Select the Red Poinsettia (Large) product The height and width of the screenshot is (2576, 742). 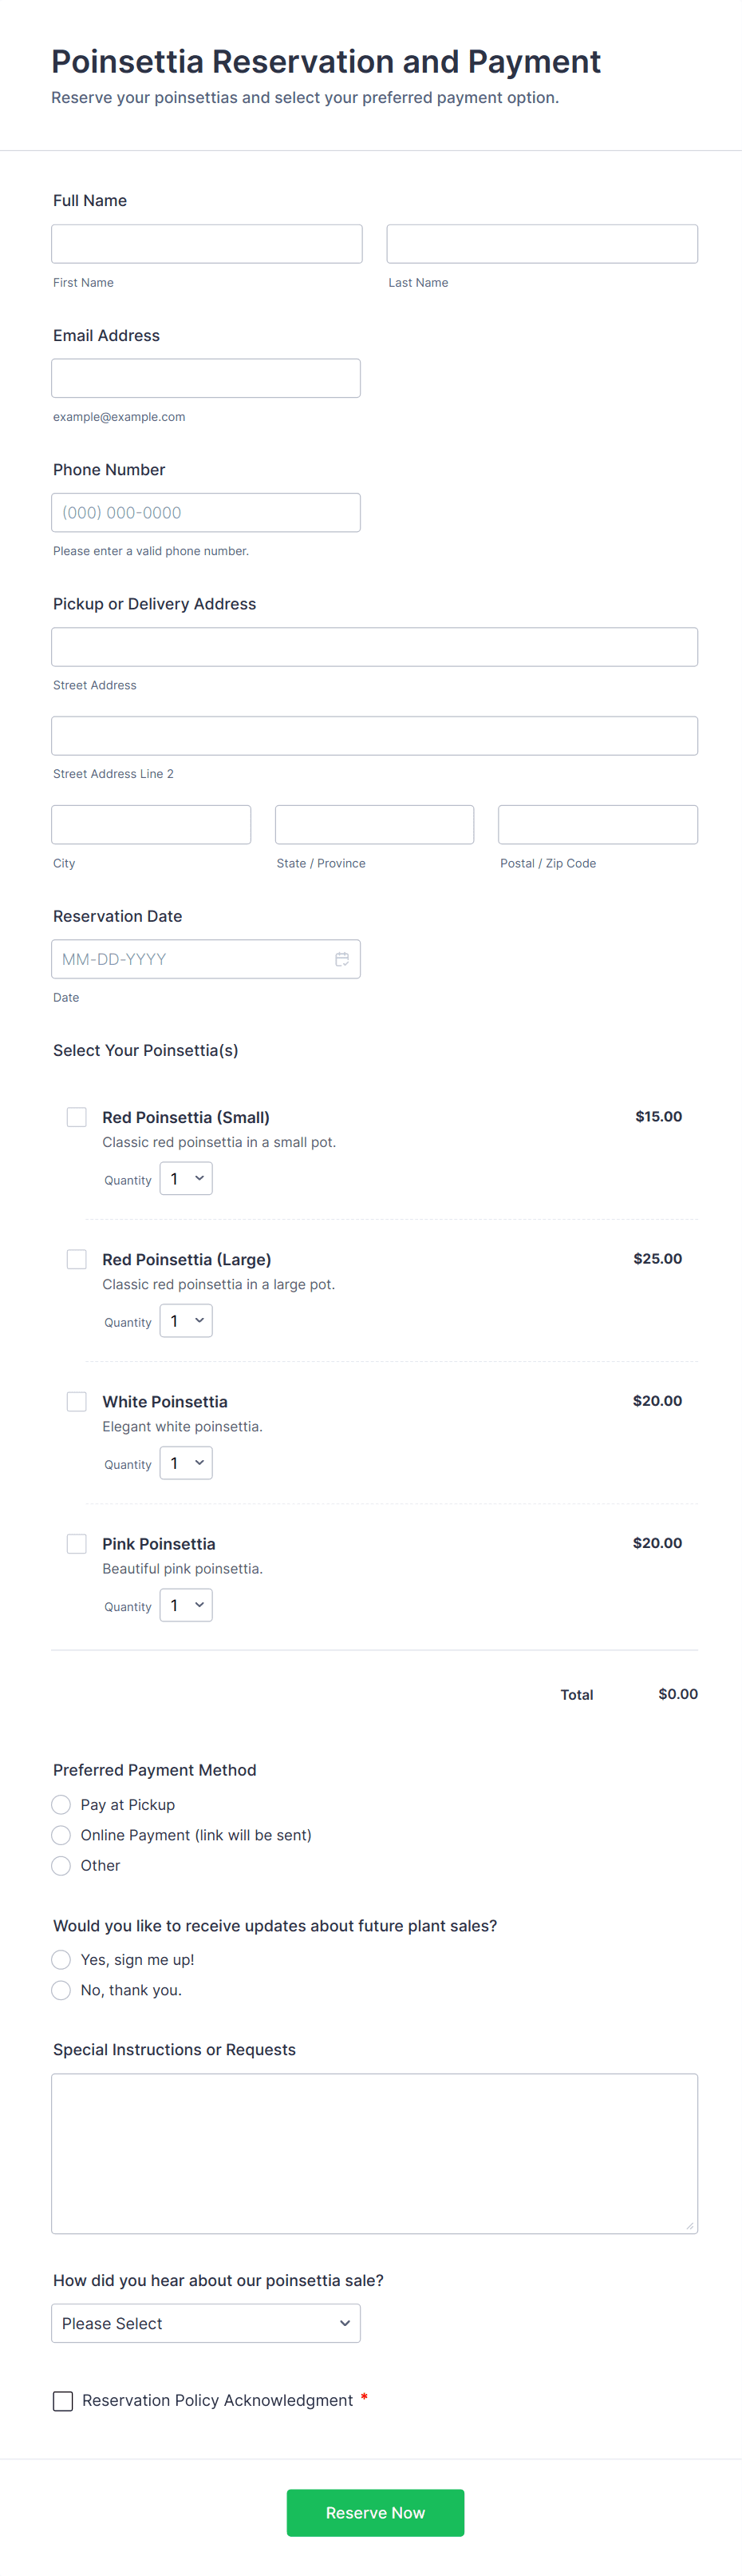pyautogui.click(x=77, y=1259)
